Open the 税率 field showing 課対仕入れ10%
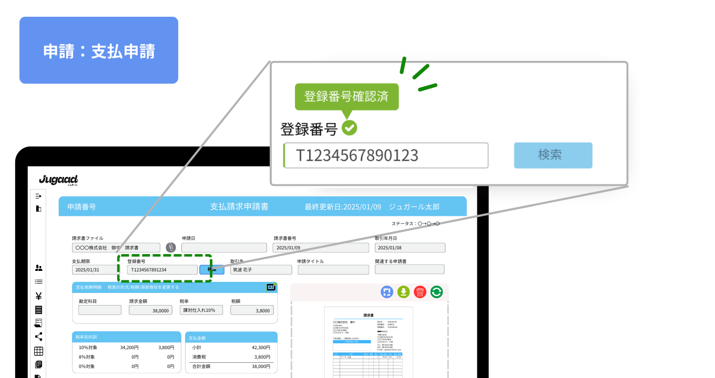 click(201, 310)
